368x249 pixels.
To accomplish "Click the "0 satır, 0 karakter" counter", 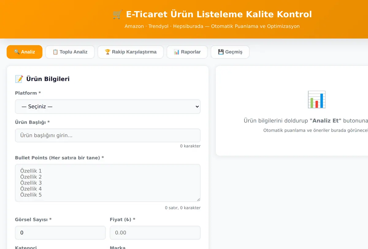I will point(183,208).
